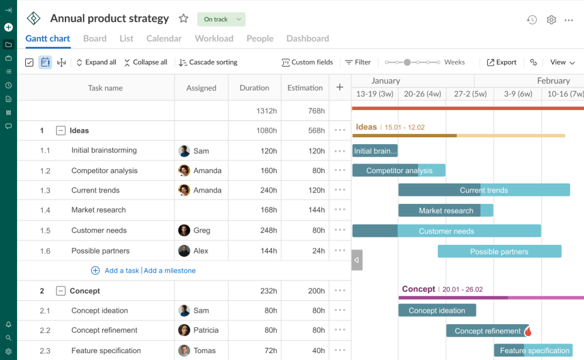Click the zoom slider handle set to Weeks
Image resolution: width=584 pixels, height=360 pixels.
[407, 62]
